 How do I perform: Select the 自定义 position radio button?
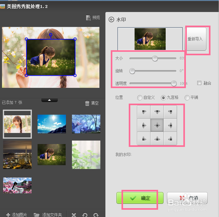[140, 98]
